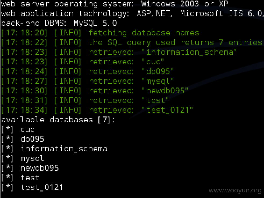The width and height of the screenshot is (264, 198).
Task: Click the www.wooyun.org watermark text
Action: tap(235, 190)
